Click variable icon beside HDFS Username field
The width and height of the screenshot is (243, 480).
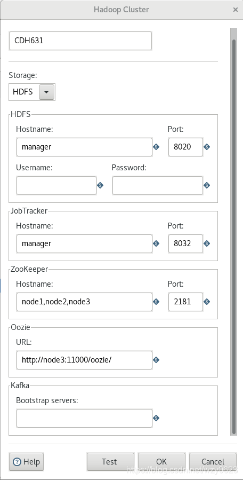[100, 185]
